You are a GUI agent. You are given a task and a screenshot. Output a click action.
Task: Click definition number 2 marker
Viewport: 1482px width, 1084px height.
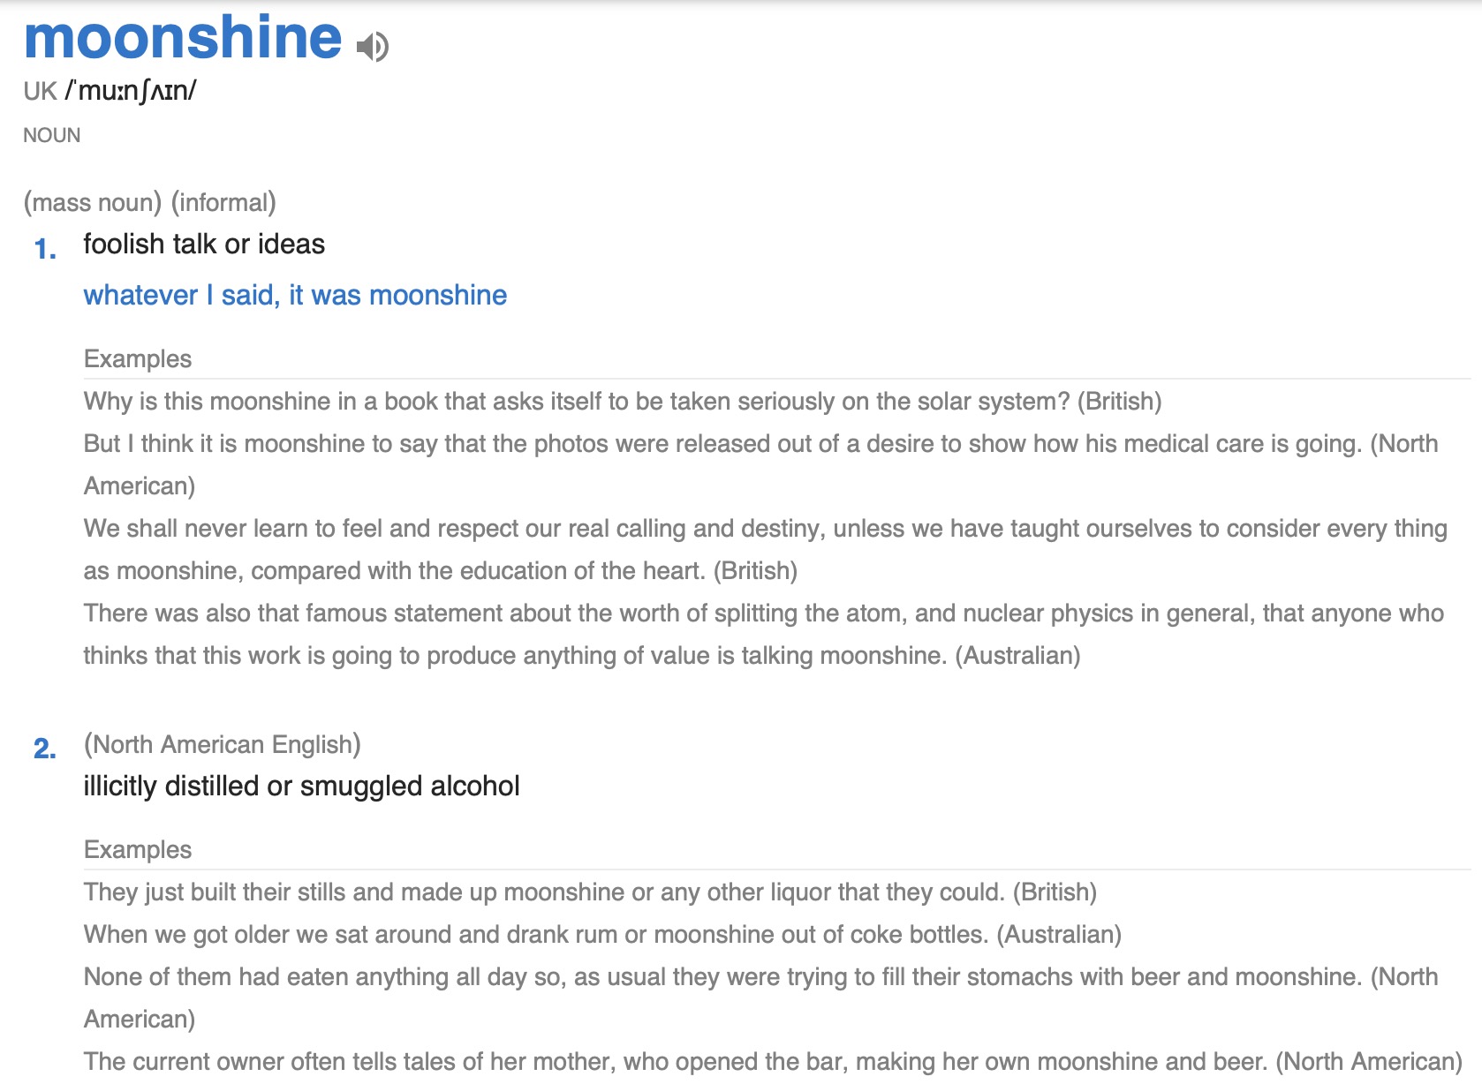(x=45, y=749)
